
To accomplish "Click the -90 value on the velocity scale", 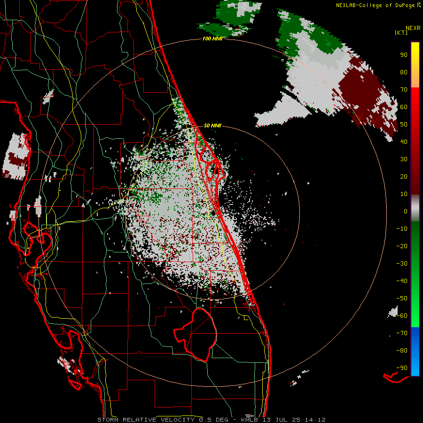I will point(402,368).
